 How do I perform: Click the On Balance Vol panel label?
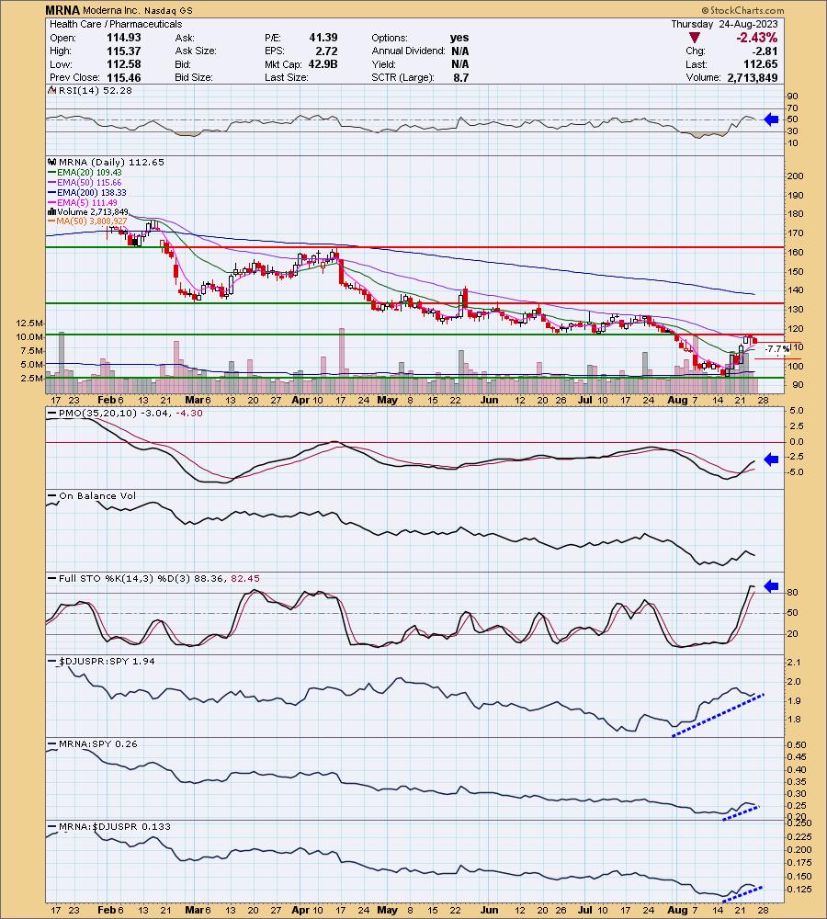(x=97, y=496)
